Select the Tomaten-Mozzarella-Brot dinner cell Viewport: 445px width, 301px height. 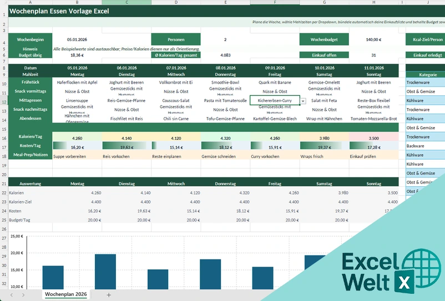374,119
